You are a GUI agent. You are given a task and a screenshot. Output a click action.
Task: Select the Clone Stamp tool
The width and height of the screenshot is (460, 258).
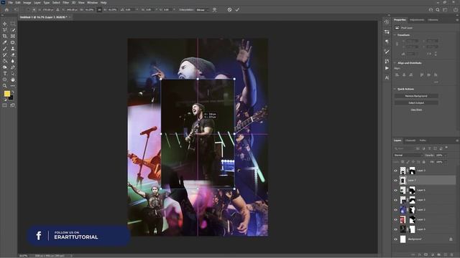point(13,49)
